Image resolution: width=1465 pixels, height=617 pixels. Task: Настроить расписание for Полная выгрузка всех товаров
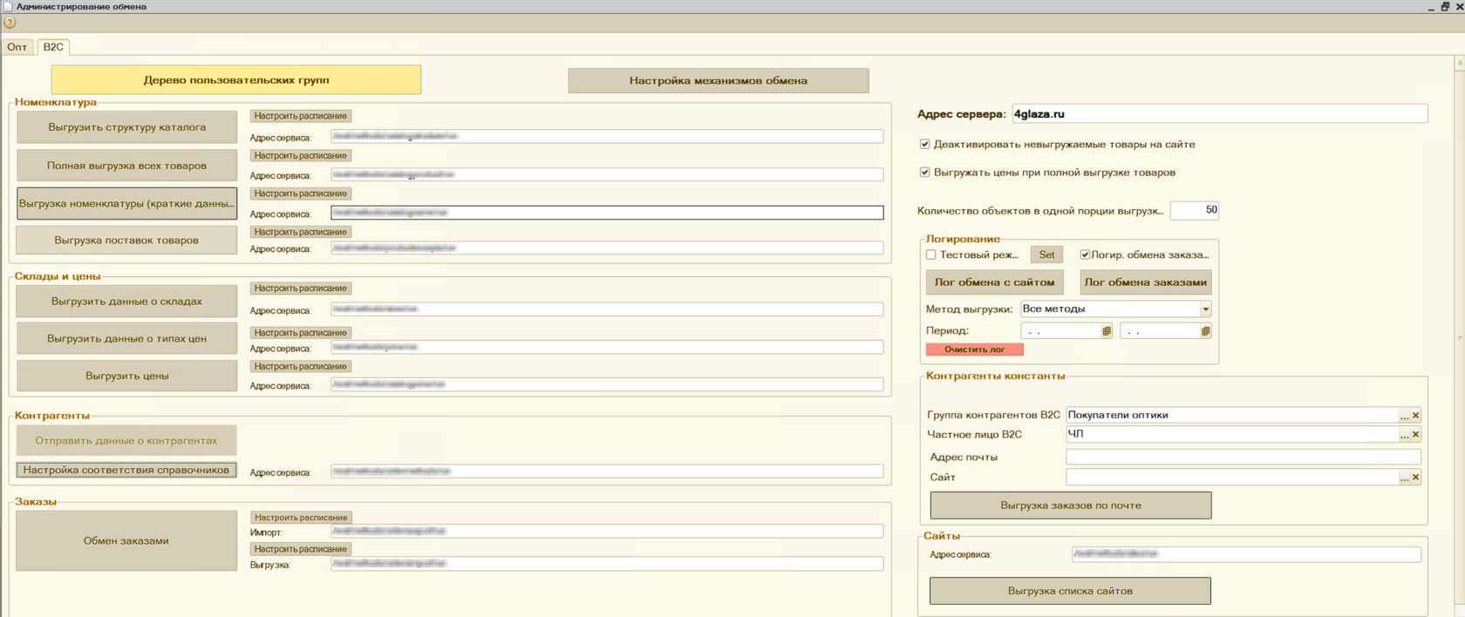point(301,155)
